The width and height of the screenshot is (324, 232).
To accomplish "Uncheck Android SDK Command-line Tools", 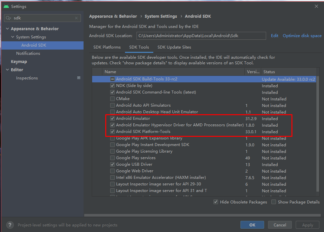I will pos(112,92).
